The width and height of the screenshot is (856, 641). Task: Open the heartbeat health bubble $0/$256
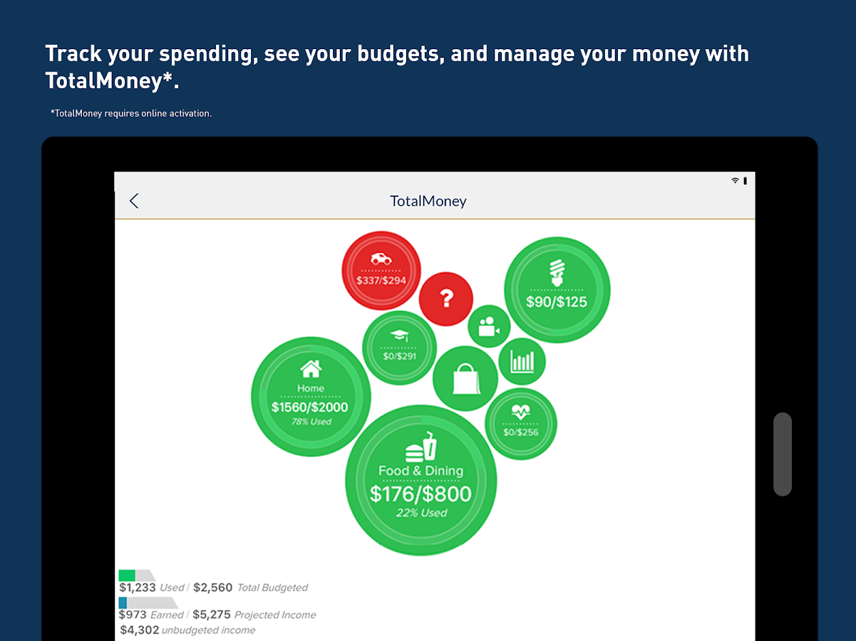521,424
